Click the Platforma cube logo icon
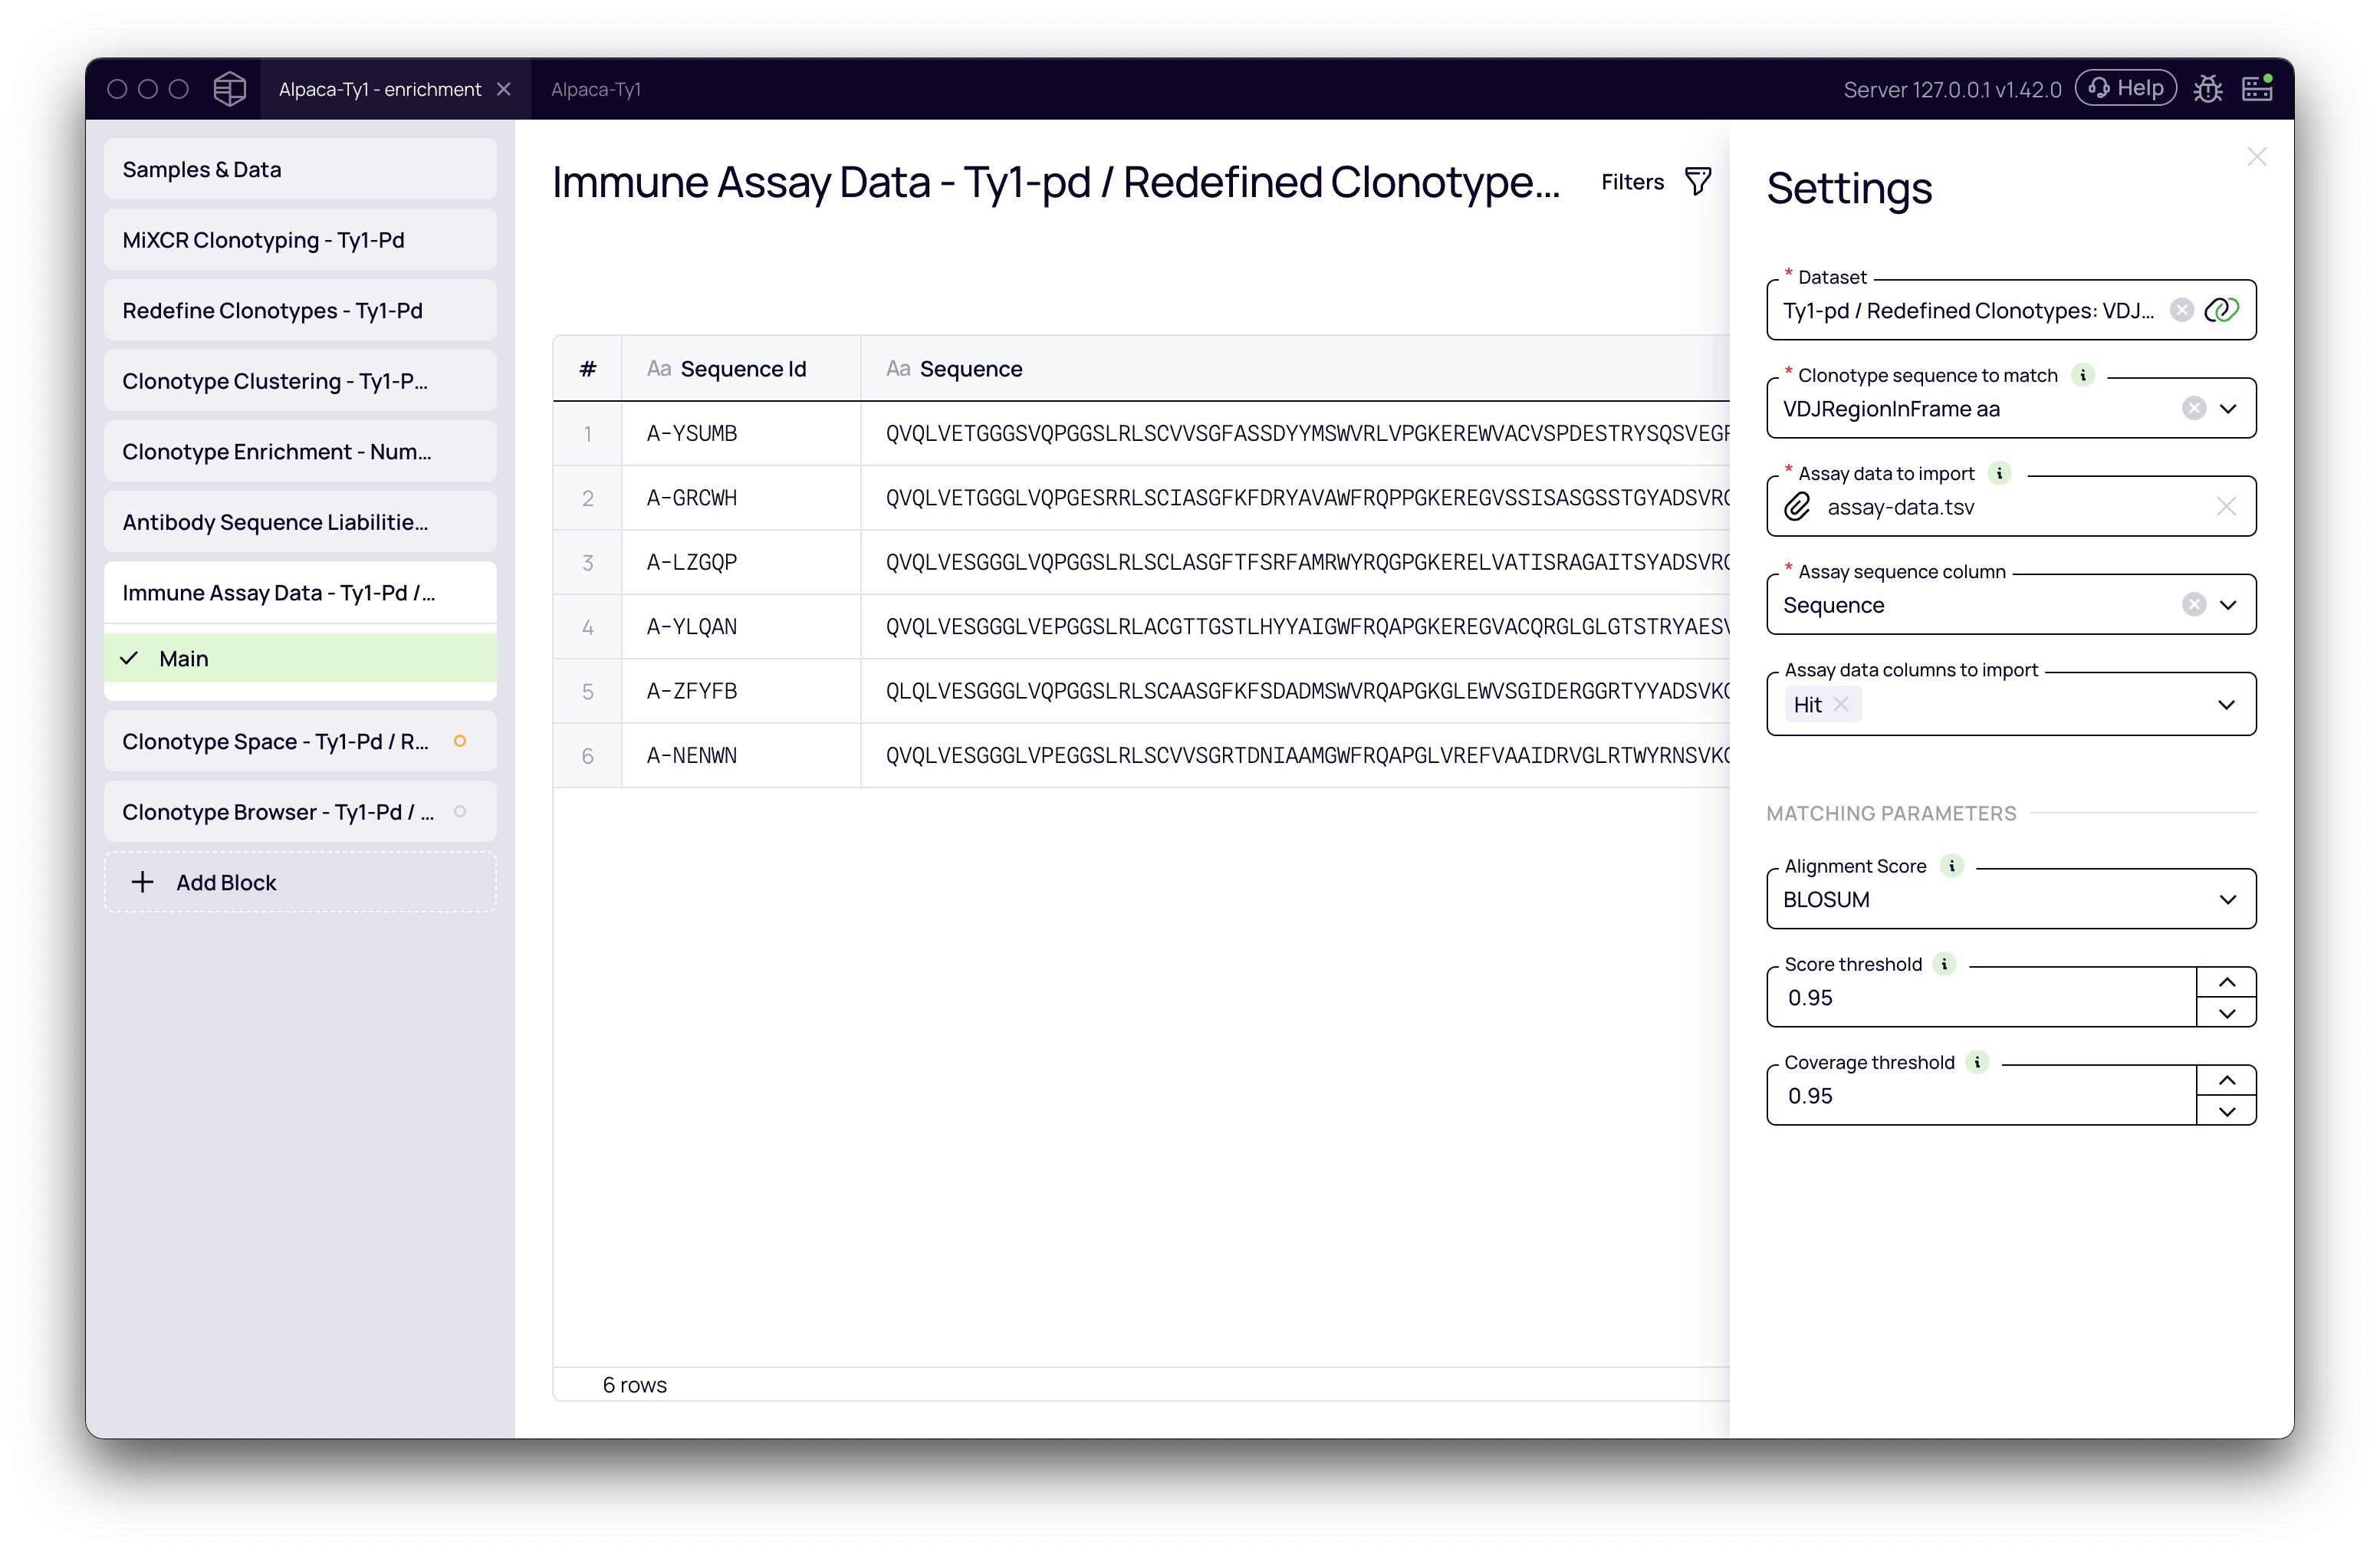Image resolution: width=2380 pixels, height=1552 pixels. [229, 88]
